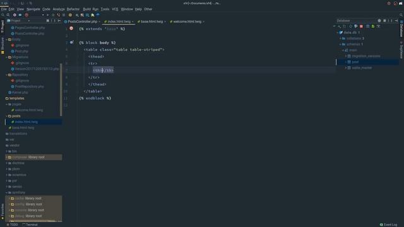The height and width of the screenshot is (227, 404).
Task: Collapse the data.db data source node
Action: pos(337,33)
